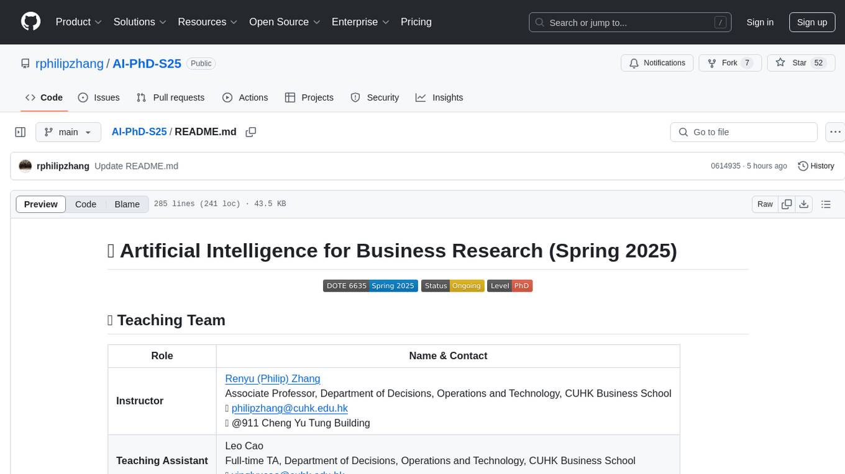The image size is (845, 474).
Task: Click the philipzhang@cuhk.edu.hk email link
Action: coord(290,408)
